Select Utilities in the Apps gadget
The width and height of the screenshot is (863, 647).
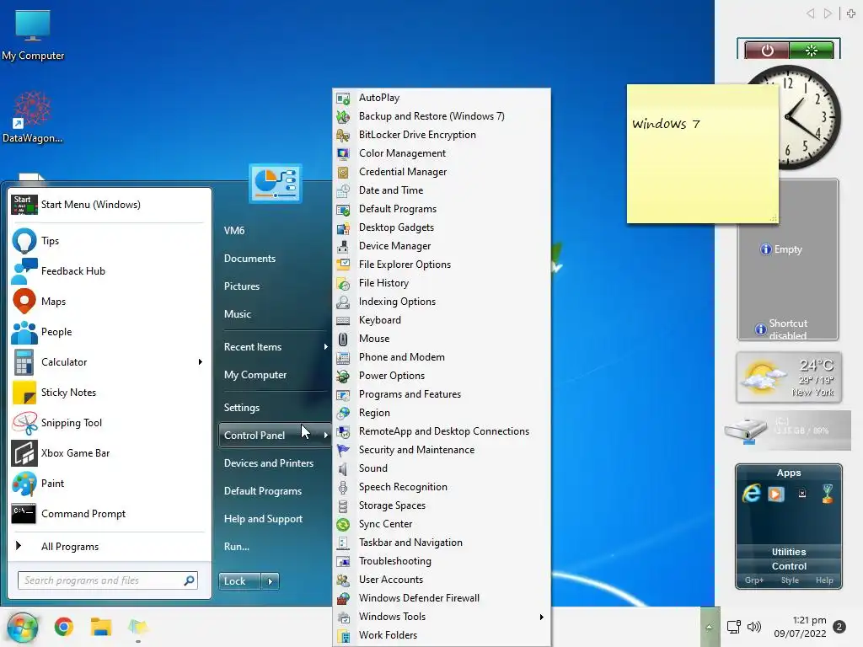789,552
